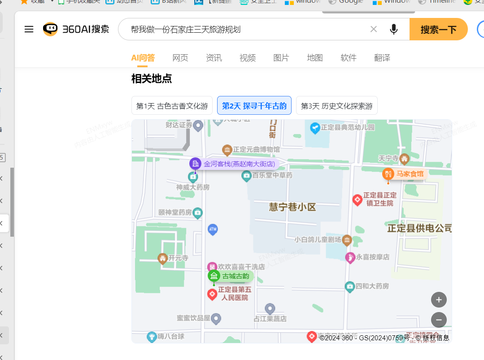Viewport: 484px width, 360px height.
Task: Click the 相关地点 heading
Action: point(152,78)
